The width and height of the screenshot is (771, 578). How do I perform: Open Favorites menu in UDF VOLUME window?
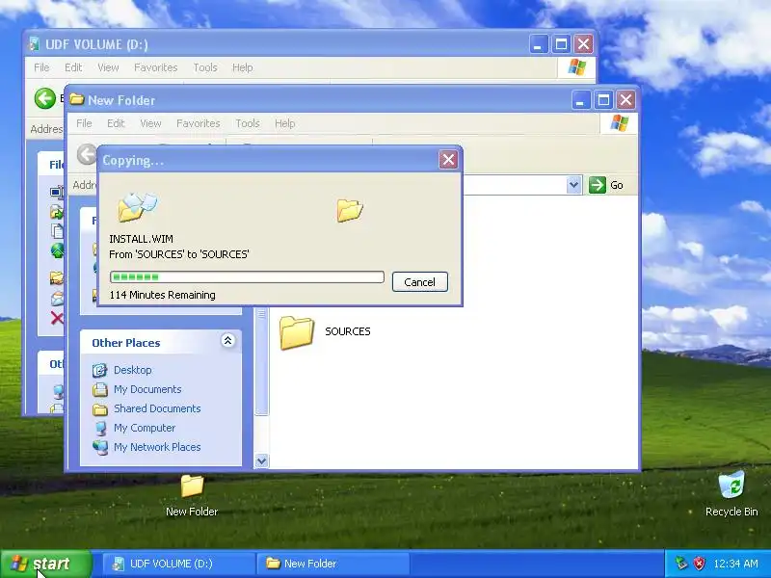click(x=155, y=67)
